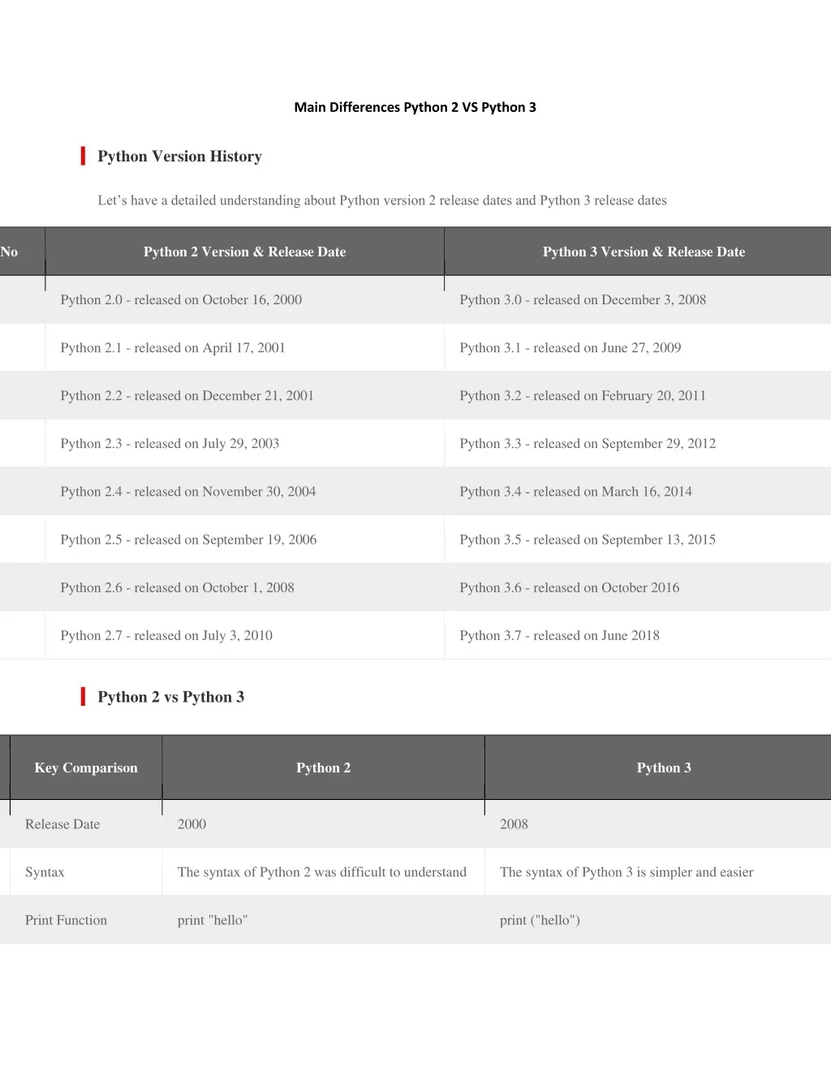Viewport: 831px width, 1075px height.
Task: Click the red bar beside "Python 2 vs Python 3"
Action: pos(83,696)
